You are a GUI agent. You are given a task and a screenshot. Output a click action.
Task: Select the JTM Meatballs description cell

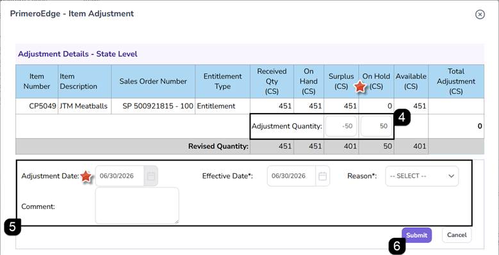pyautogui.click(x=85, y=106)
